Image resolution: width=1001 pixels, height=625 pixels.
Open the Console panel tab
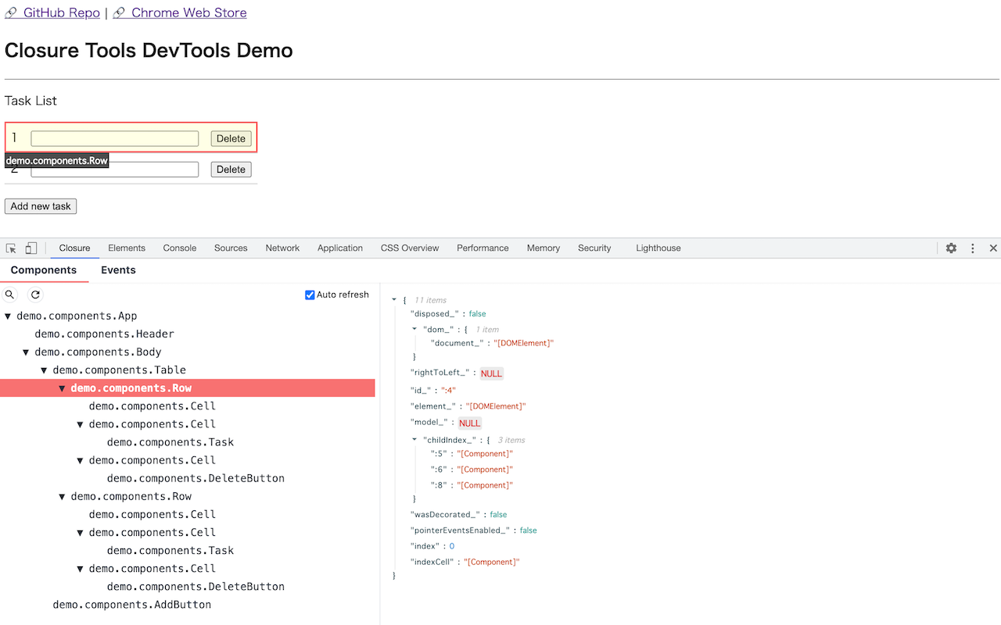(x=179, y=248)
